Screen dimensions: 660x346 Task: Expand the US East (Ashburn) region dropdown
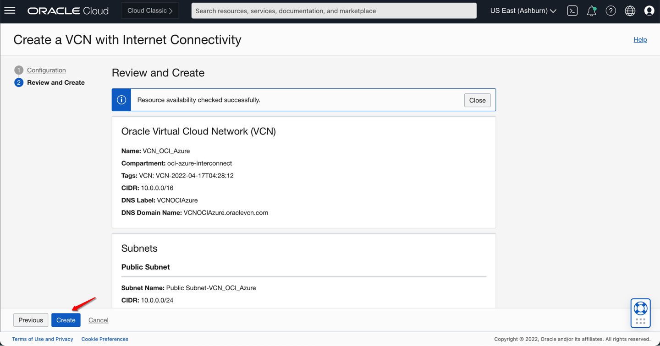coord(523,11)
